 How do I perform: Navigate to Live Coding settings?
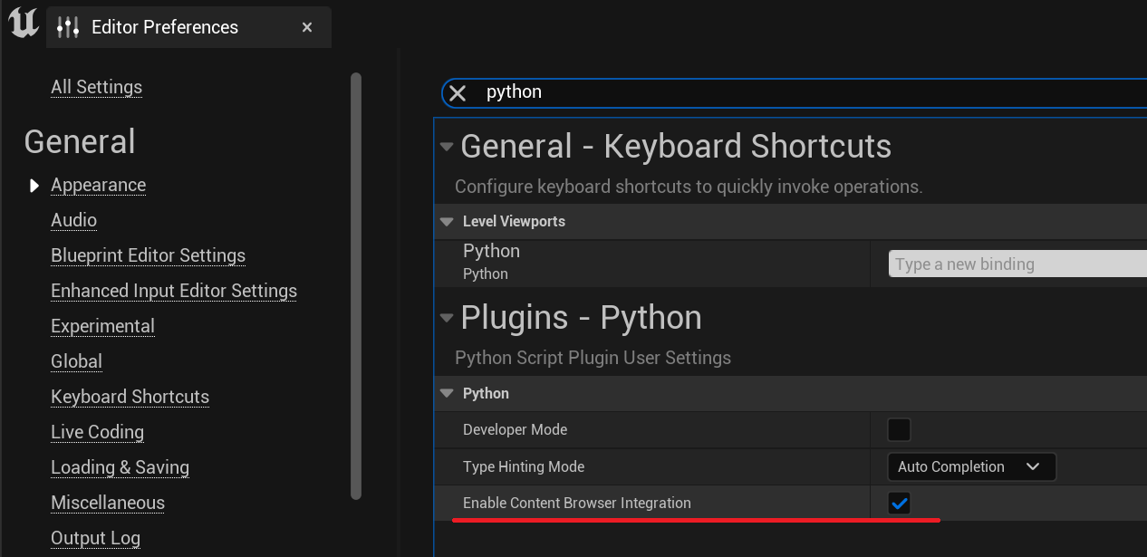point(97,432)
